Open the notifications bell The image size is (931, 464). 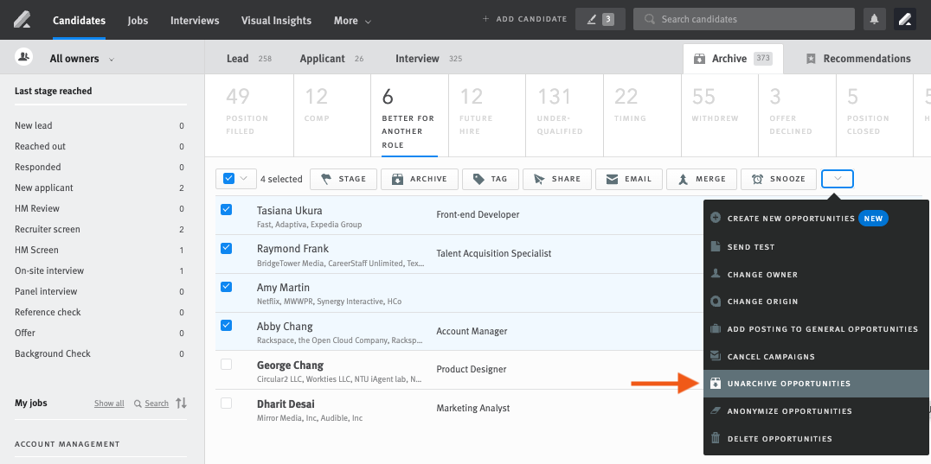[874, 19]
